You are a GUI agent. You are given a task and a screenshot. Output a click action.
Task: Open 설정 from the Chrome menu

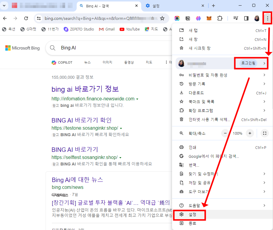click(222, 214)
